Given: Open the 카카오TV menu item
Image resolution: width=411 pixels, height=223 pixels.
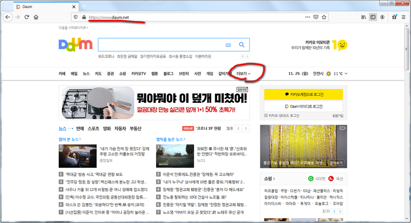Looking at the screenshot, I should [139, 74].
